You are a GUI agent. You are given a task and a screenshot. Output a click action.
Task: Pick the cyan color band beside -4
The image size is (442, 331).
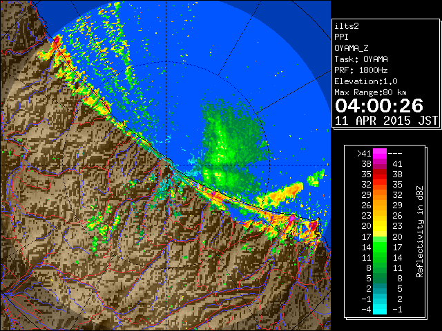[380, 310]
